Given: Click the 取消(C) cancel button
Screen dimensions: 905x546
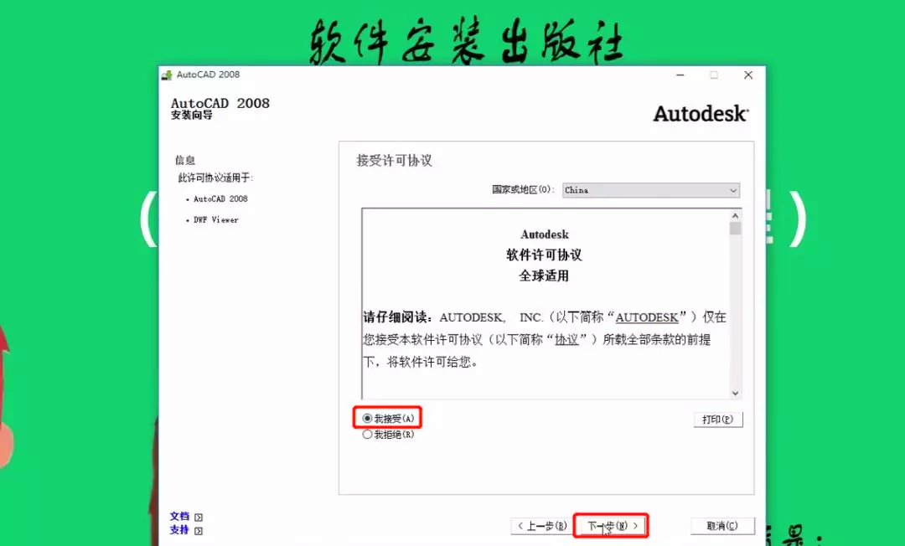Looking at the screenshot, I should [722, 526].
